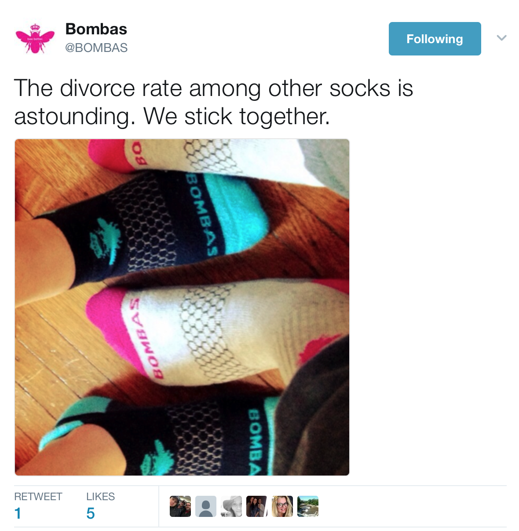Open the three women group photo avatar
The image size is (519, 531).
point(257,506)
